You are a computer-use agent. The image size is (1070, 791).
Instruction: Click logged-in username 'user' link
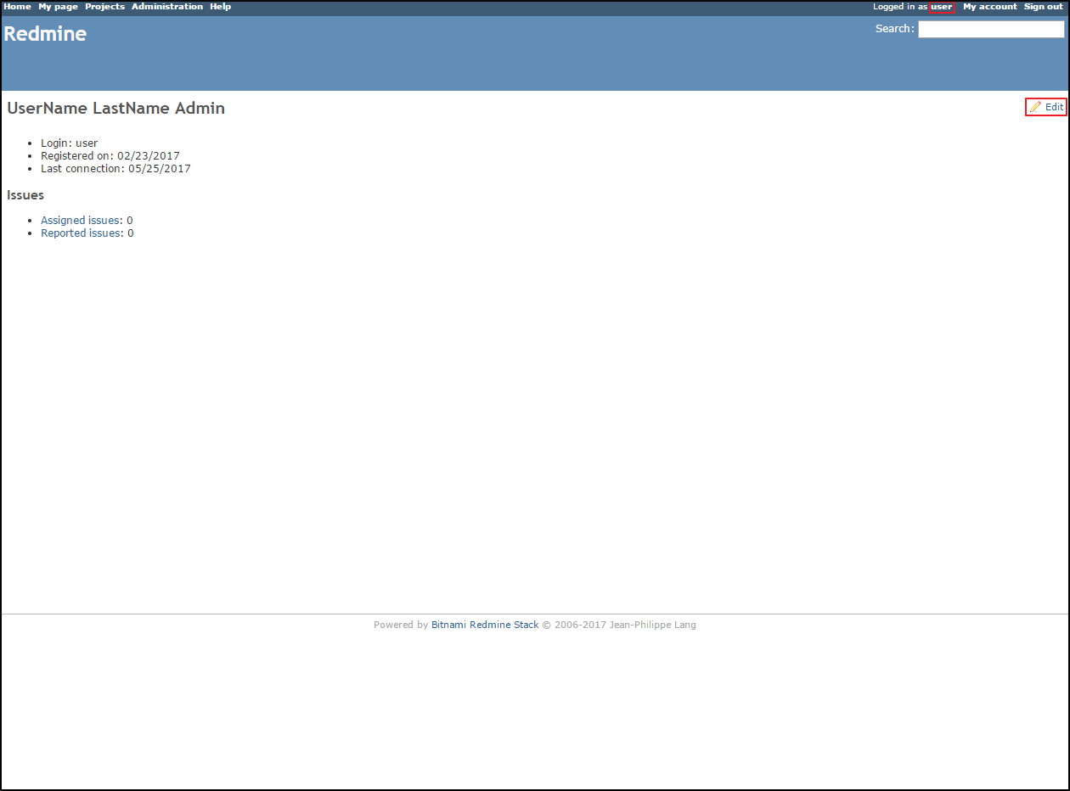click(x=941, y=7)
